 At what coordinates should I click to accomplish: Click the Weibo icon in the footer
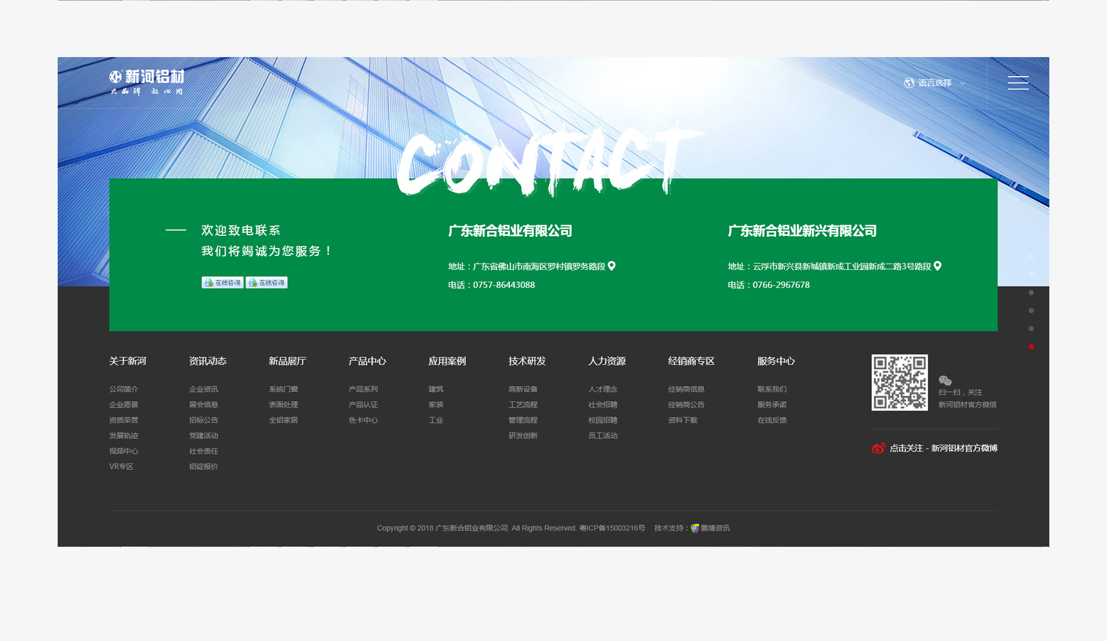tap(878, 448)
